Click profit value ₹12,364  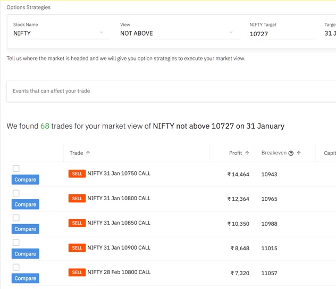238,199
